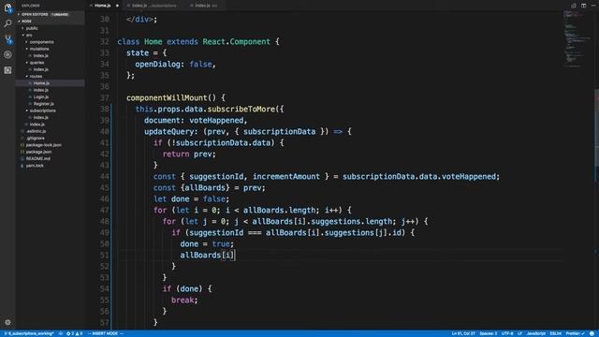Open the Source Control view
This screenshot has height=337, width=599.
tap(7, 39)
